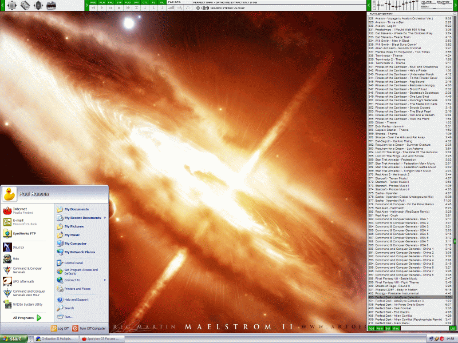This screenshot has height=343, width=458.
Task: Open the playlist Misc menu button
Action: pos(396,328)
